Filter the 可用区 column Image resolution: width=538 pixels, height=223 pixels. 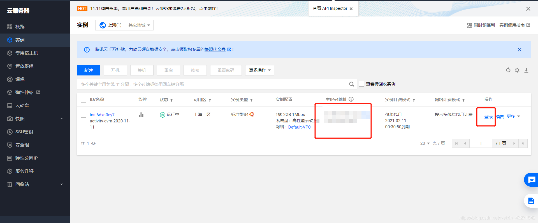(x=210, y=100)
